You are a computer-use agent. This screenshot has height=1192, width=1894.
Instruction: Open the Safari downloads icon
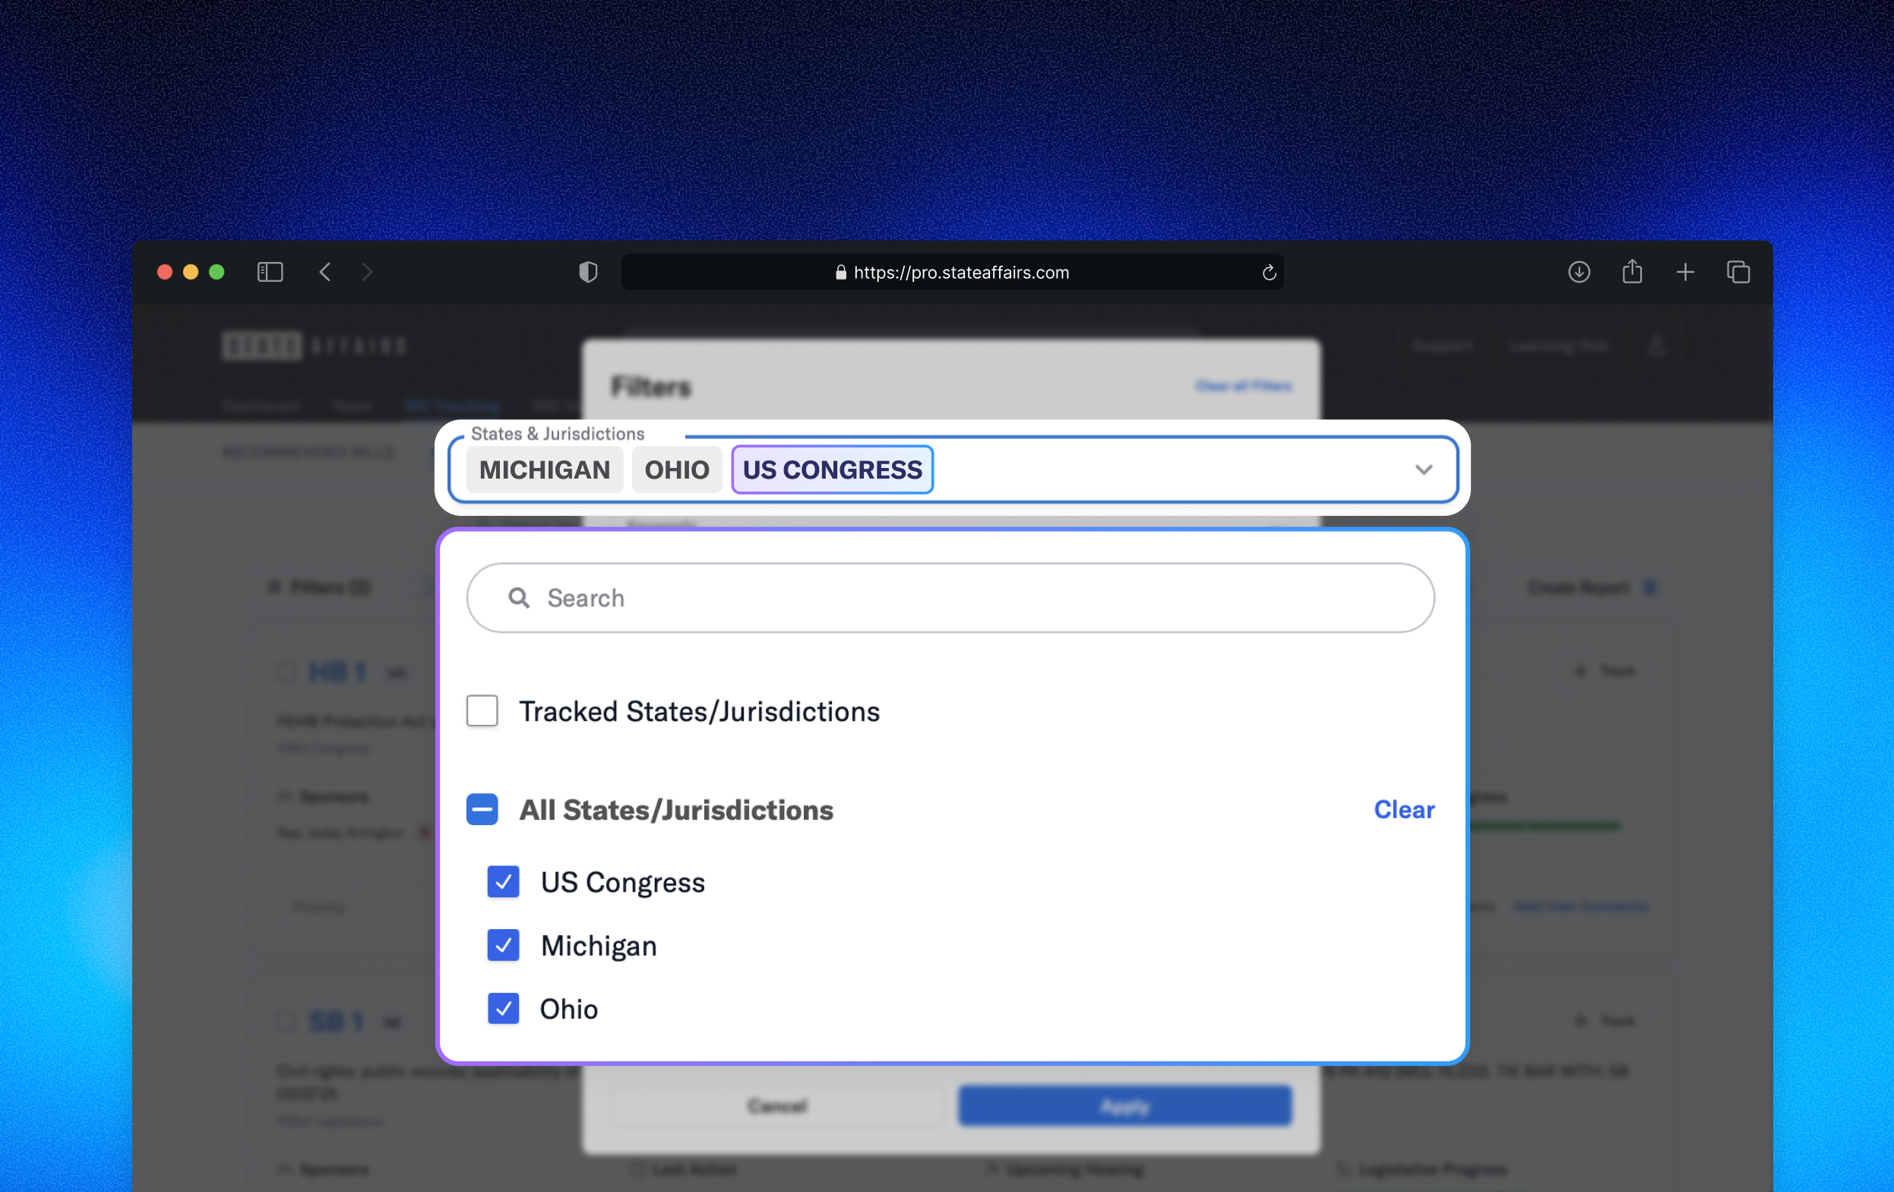1579,272
